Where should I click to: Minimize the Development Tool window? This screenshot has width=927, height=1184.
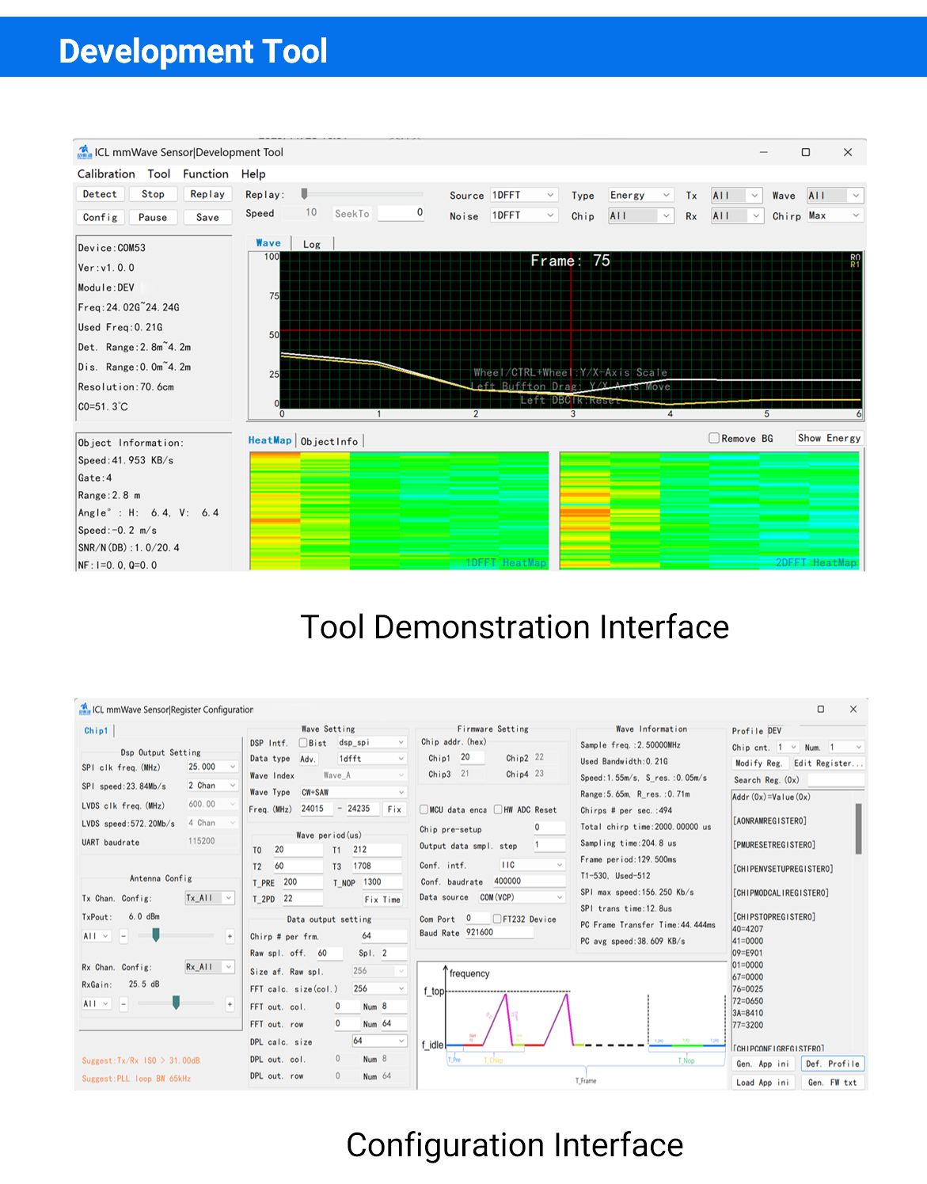[x=763, y=152]
